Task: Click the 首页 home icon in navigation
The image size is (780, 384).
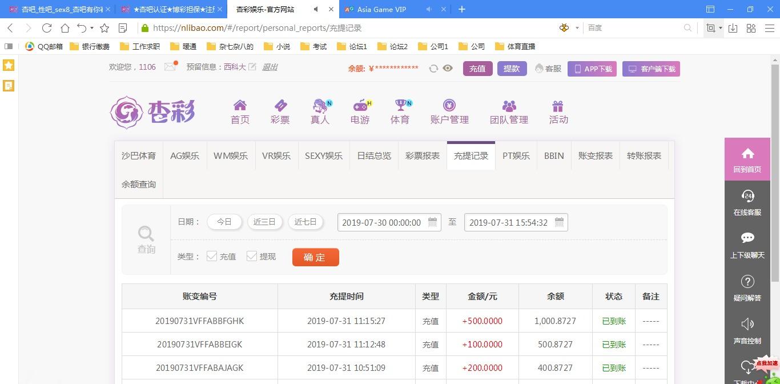Action: coord(240,106)
